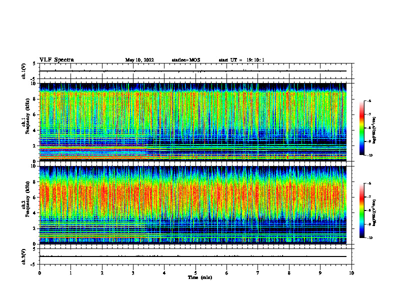
Task: Click the "-6" value on ch.1 colorbar
Action: (x=369, y=100)
